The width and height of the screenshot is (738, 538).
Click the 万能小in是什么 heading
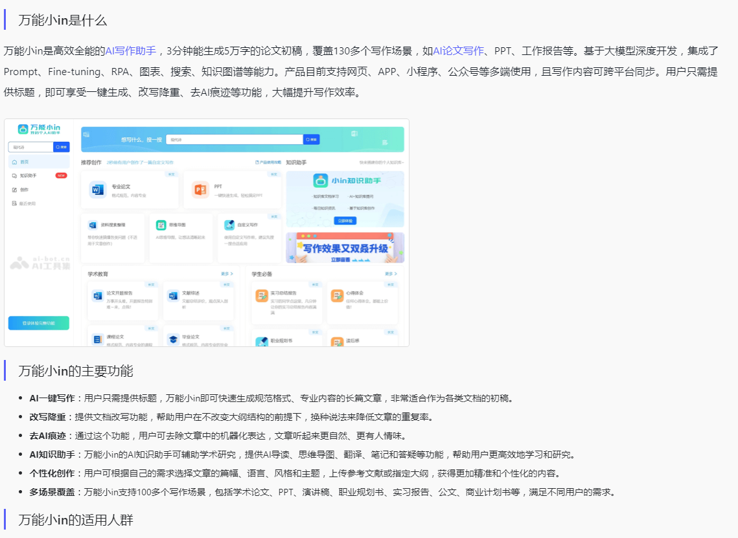pos(63,20)
